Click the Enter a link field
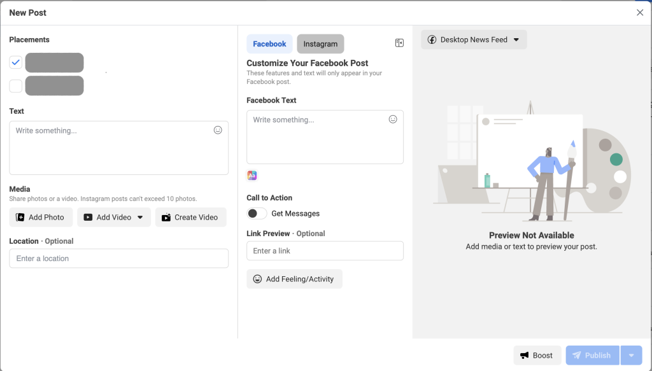The width and height of the screenshot is (652, 371). 325,251
